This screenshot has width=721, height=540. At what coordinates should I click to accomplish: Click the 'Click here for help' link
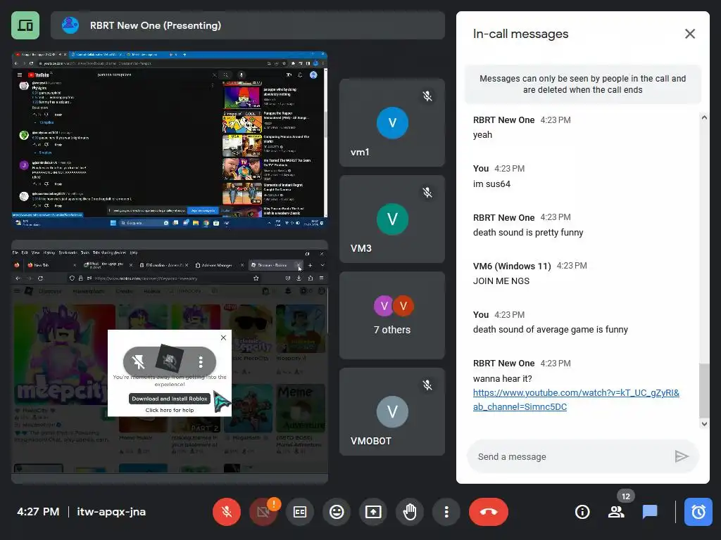pos(170,410)
